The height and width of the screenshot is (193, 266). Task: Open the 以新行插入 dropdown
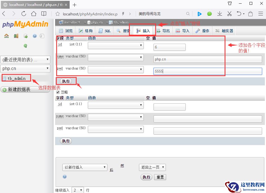[85, 167]
